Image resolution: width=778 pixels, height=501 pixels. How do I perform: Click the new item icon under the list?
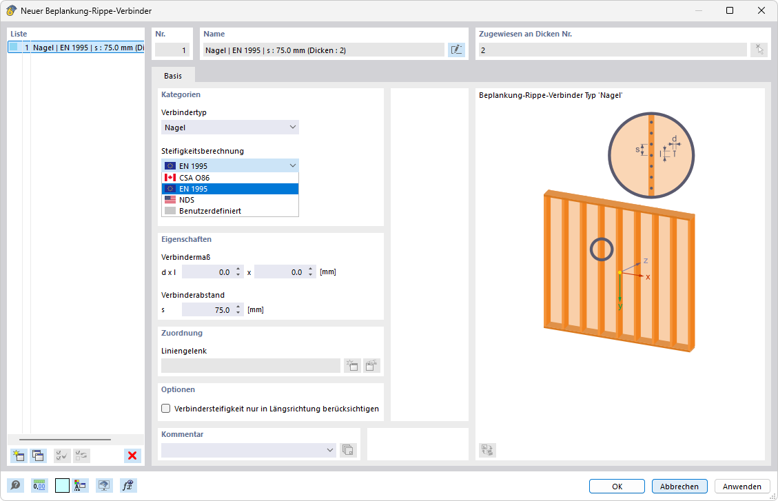19,456
